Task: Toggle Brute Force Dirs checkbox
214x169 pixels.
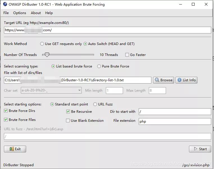Action: pos(6,111)
